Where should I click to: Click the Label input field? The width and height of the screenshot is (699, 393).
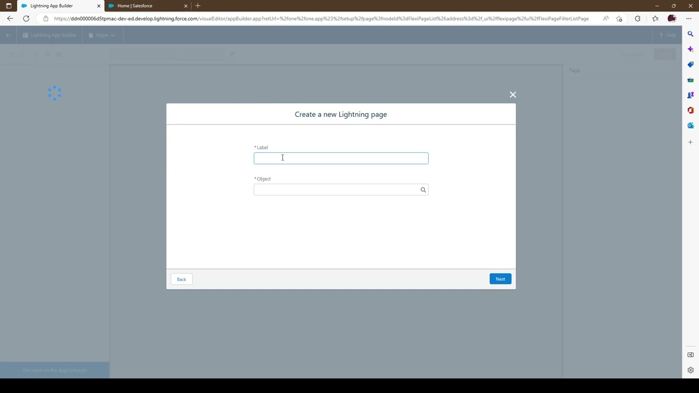(341, 158)
